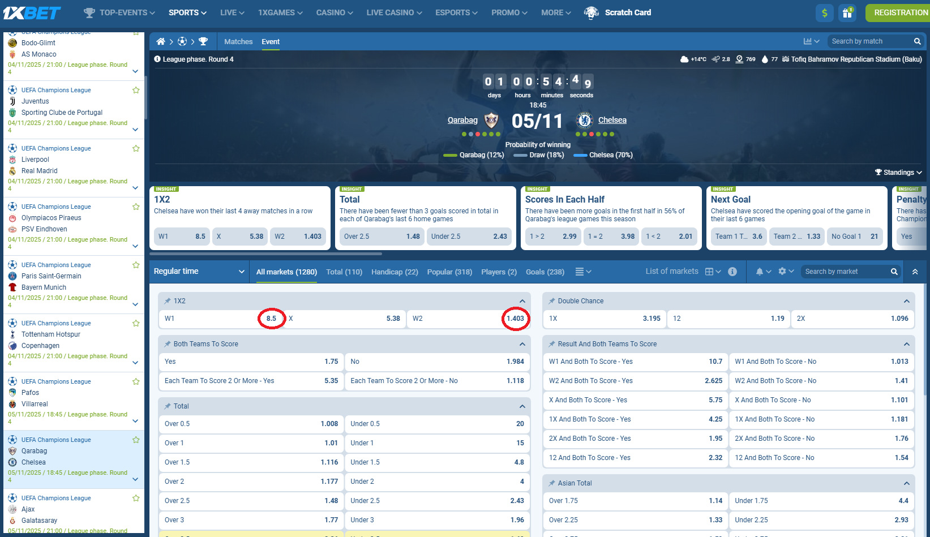Collapse the Double Chance market
The height and width of the screenshot is (537, 930).
[906, 301]
